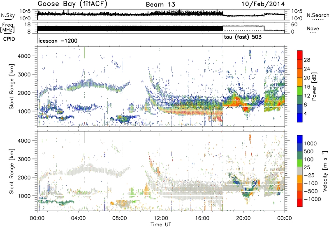Pick the grey segment of velocity color bar
Image resolution: width=329 pixels, height=227 pixels.
point(300,171)
